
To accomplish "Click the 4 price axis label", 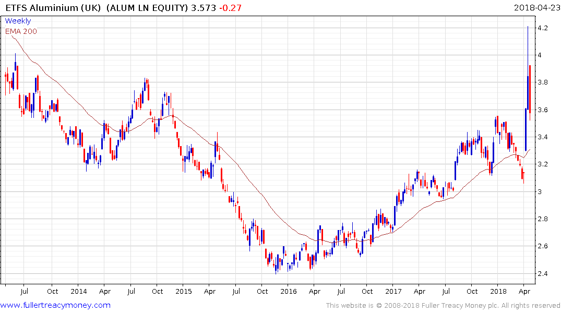I will click(x=540, y=55).
